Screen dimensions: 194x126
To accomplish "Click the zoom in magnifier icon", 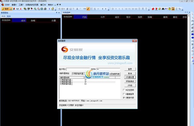I will (x=35, y=9).
